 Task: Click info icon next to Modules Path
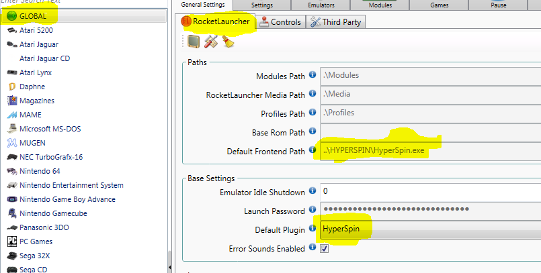coord(312,76)
